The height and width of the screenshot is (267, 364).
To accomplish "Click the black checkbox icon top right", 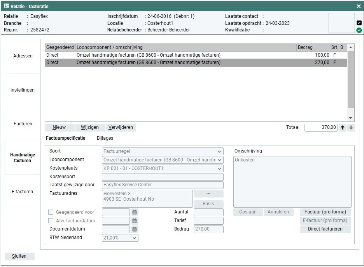I will coord(359,23).
